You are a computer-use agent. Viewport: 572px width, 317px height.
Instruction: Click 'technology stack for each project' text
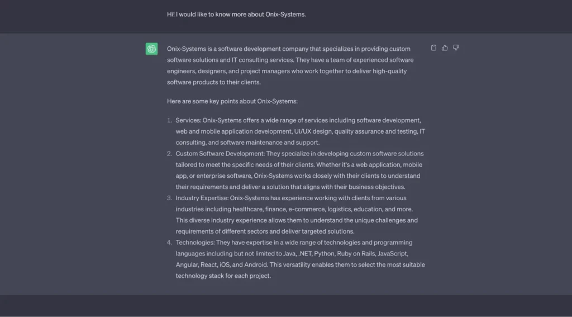pyautogui.click(x=223, y=276)
